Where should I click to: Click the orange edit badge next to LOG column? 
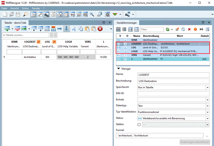(54, 42)
